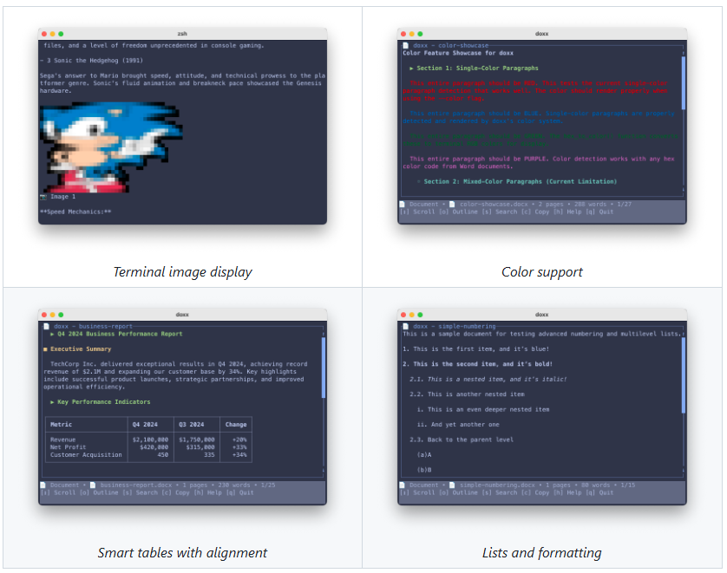Expand Section 1: Single-Color Paragraphs heading arrow
Screen dimensions: 727x573
[412, 68]
